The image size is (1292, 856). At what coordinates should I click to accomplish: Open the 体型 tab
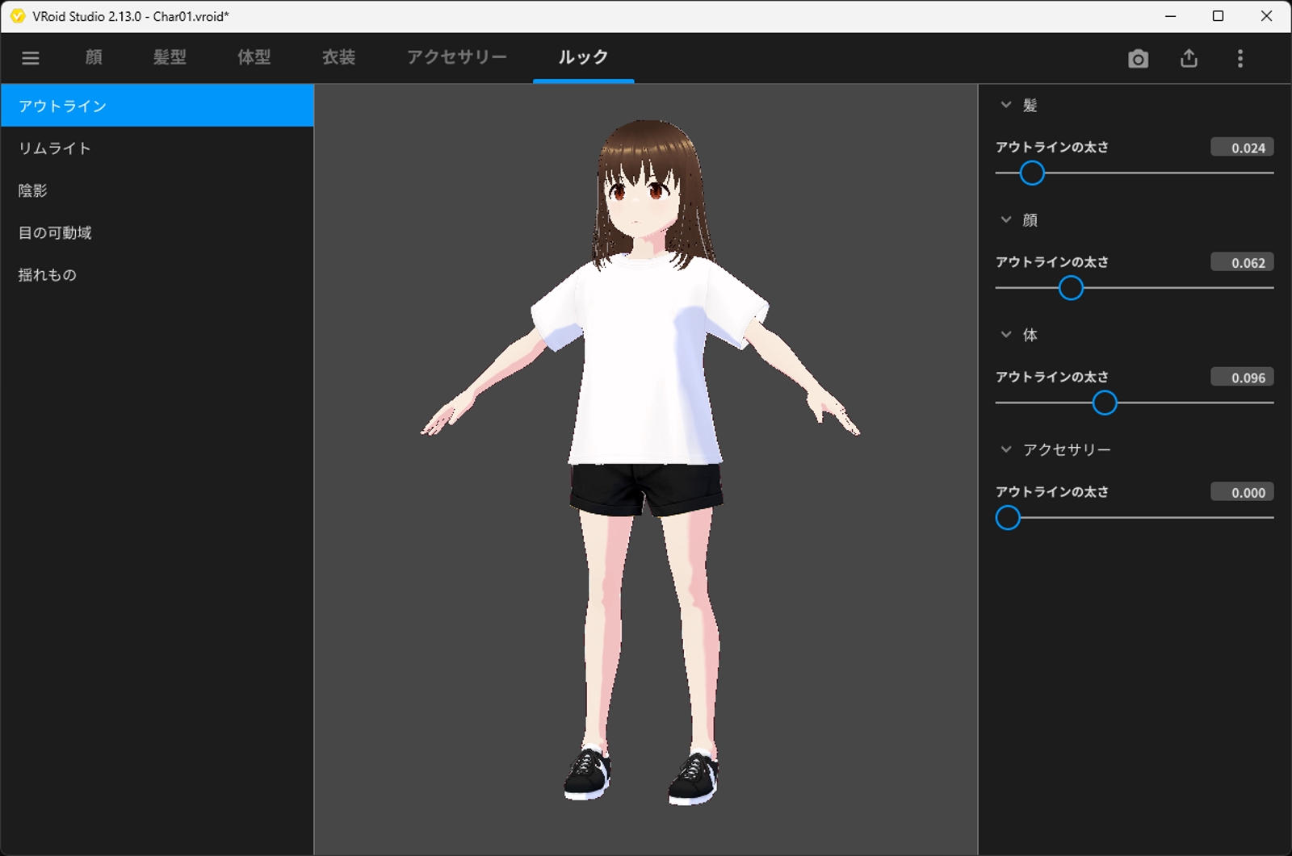[x=254, y=57]
